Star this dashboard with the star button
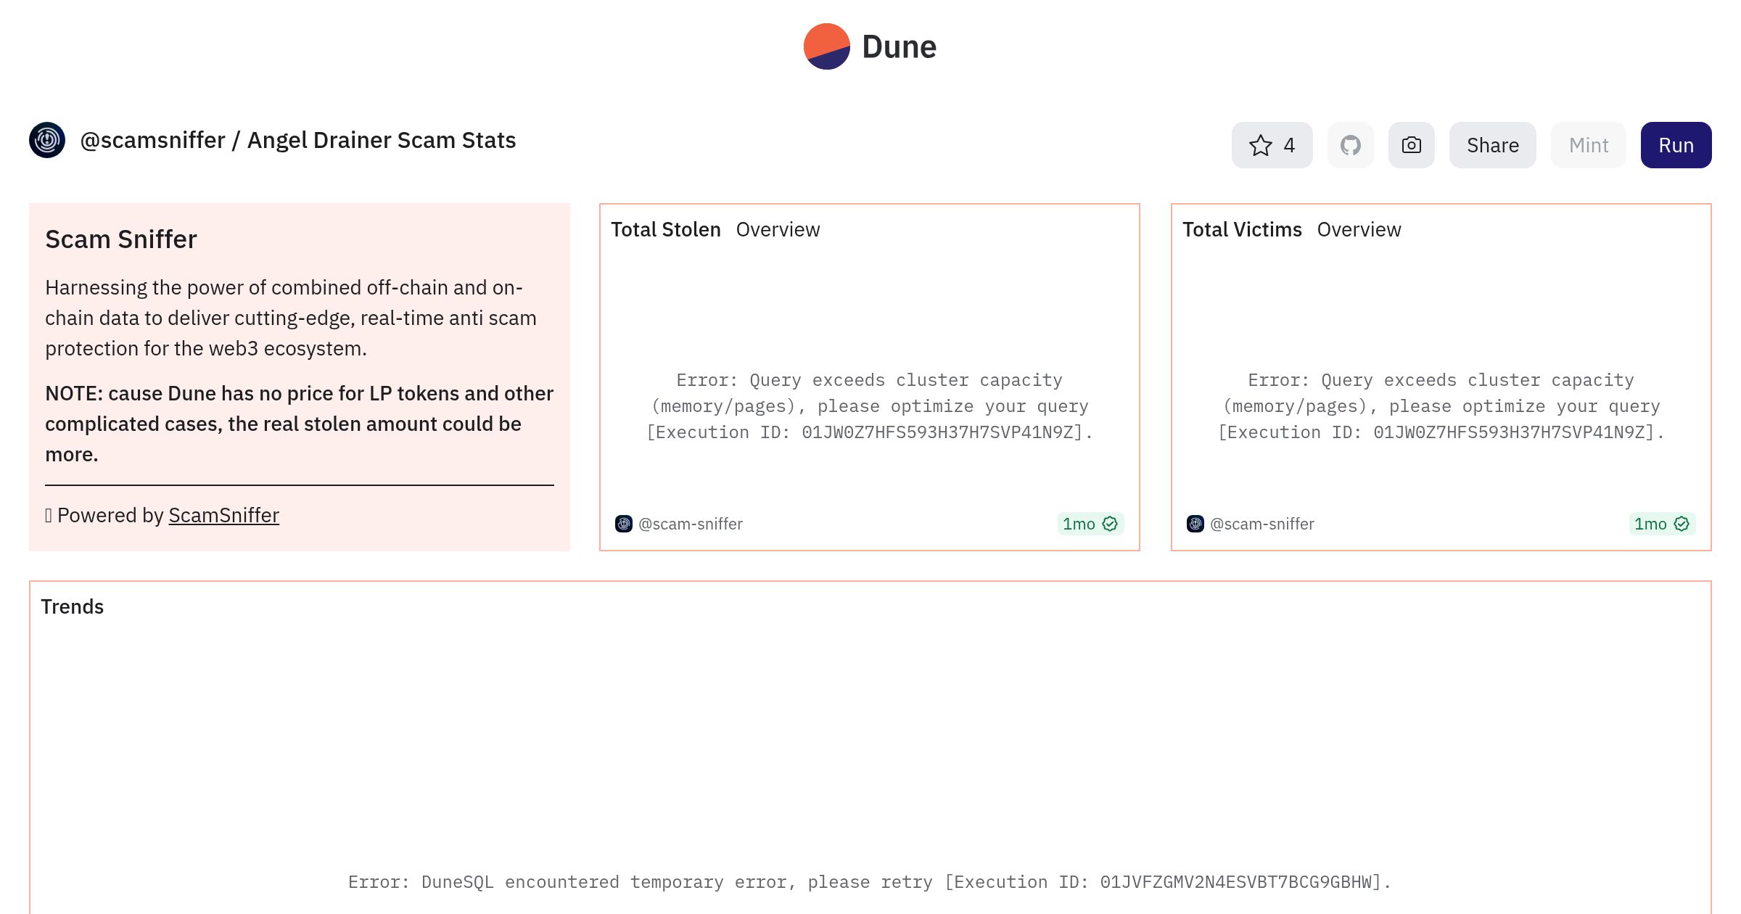Screen dimensions: 1741x914 tap(1272, 145)
